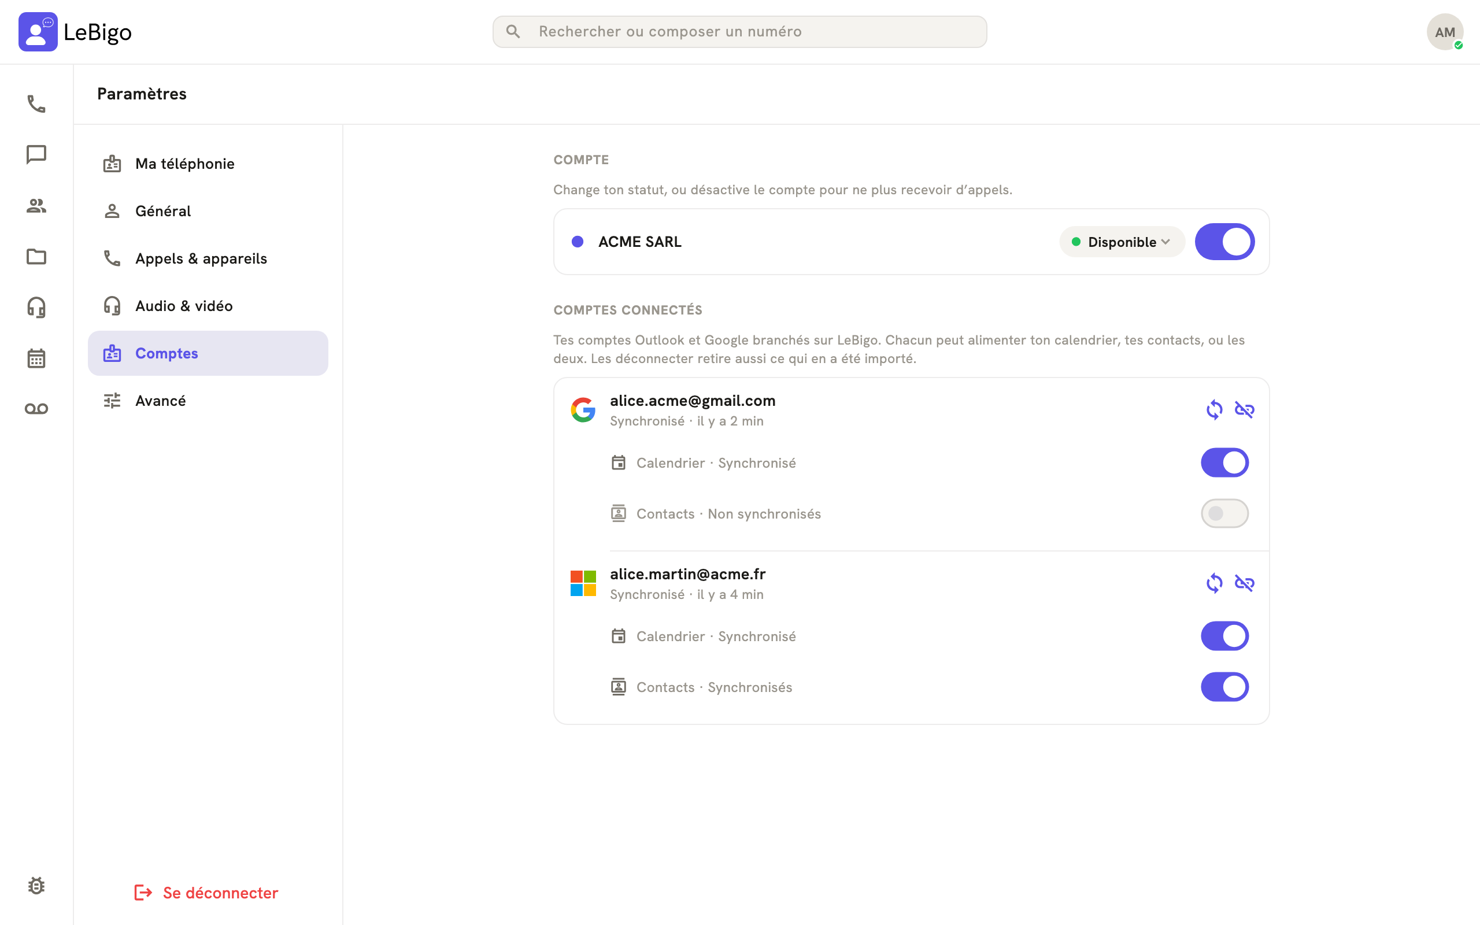
Task: Click the Google logo of gmail account
Action: [583, 410]
